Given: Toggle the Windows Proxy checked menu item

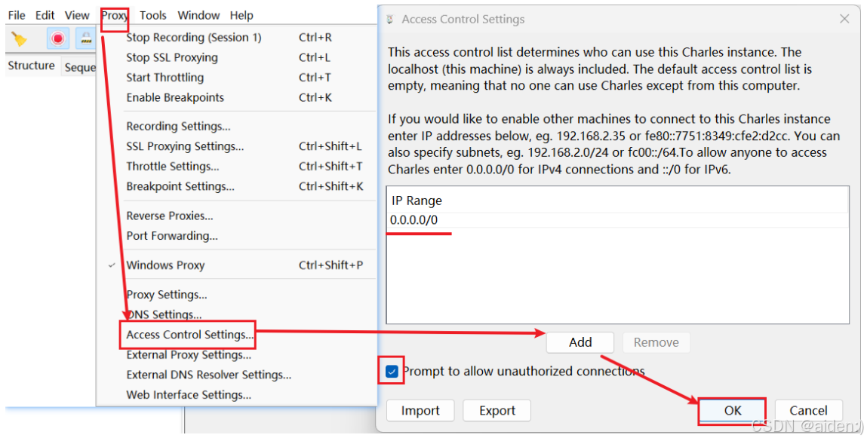Looking at the screenshot, I should coord(237,265).
